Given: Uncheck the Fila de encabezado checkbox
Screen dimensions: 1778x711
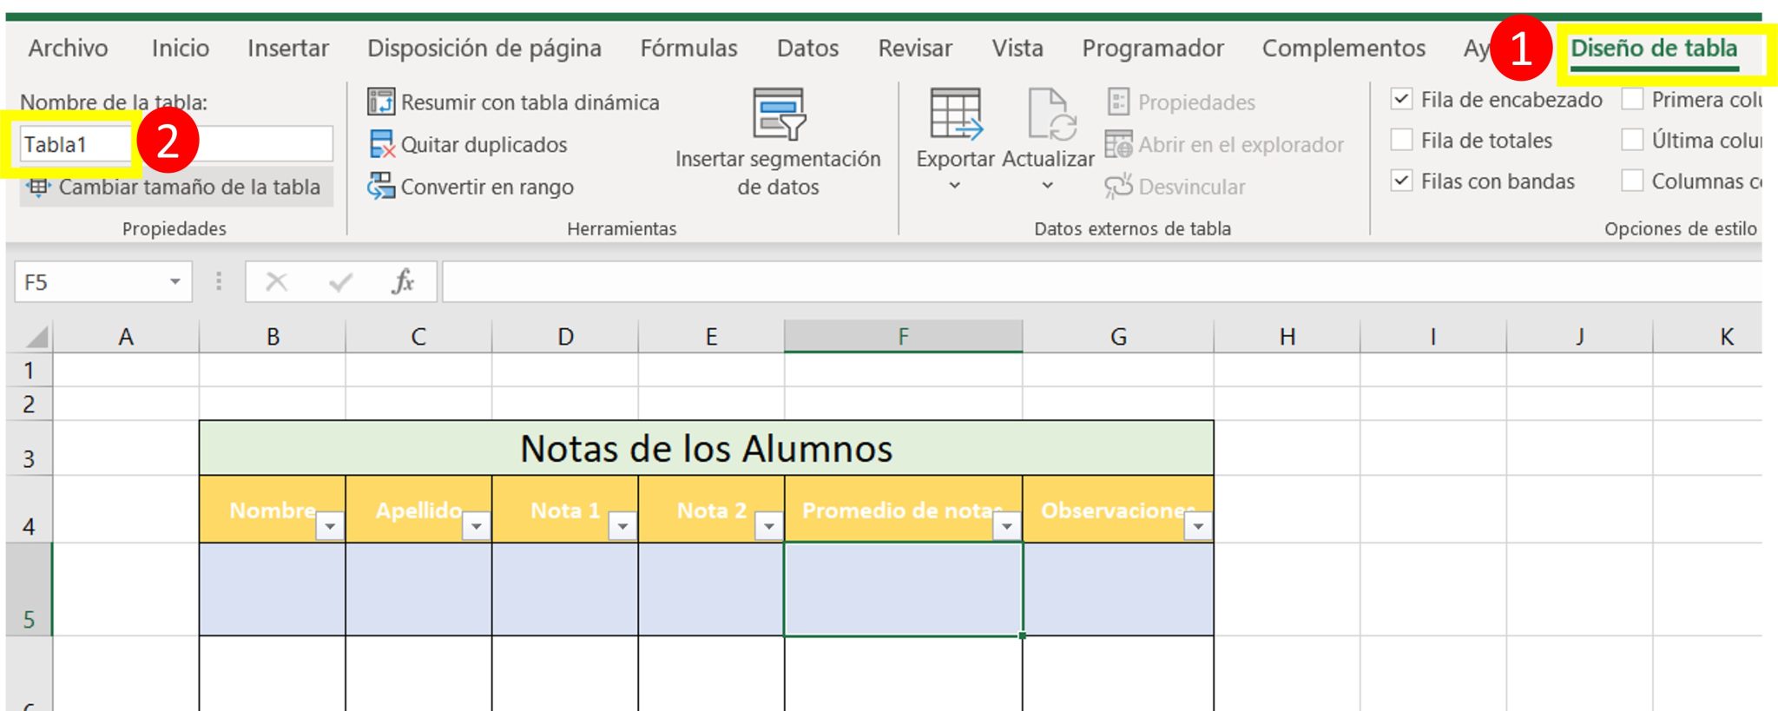Looking at the screenshot, I should coord(1401,99).
